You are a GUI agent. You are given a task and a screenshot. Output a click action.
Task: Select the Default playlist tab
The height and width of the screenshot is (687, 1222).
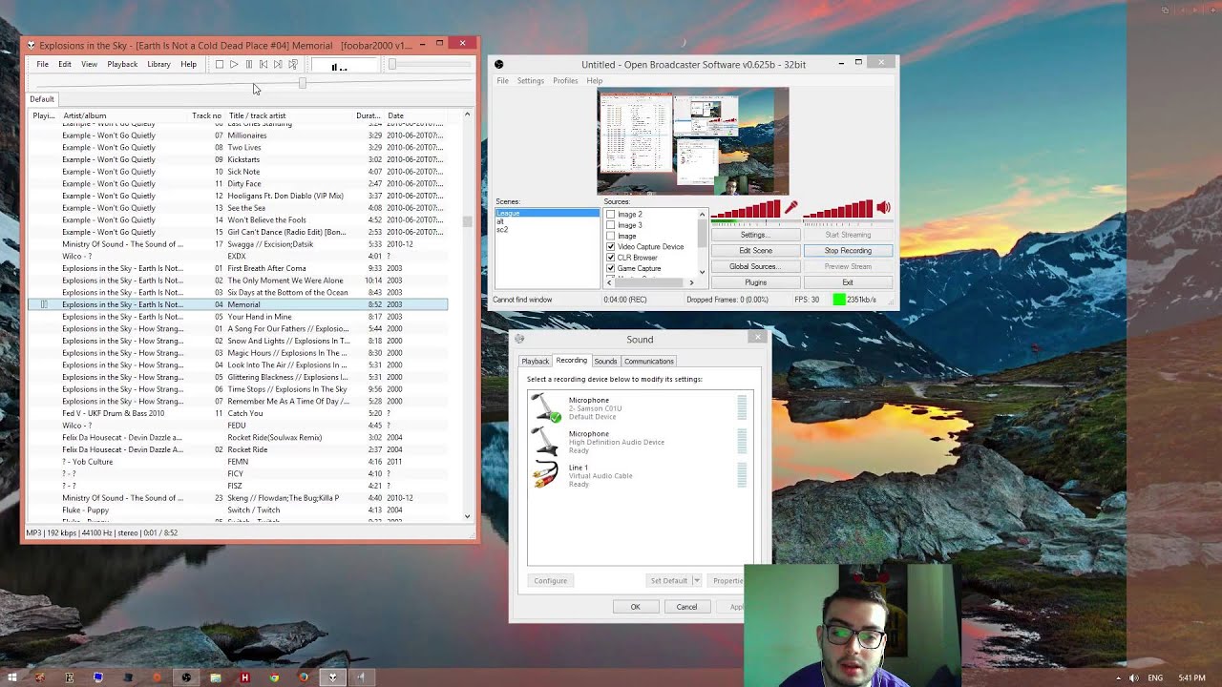coord(42,99)
